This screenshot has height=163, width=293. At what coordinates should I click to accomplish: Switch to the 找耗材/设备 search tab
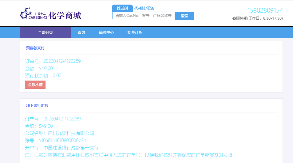click(144, 8)
